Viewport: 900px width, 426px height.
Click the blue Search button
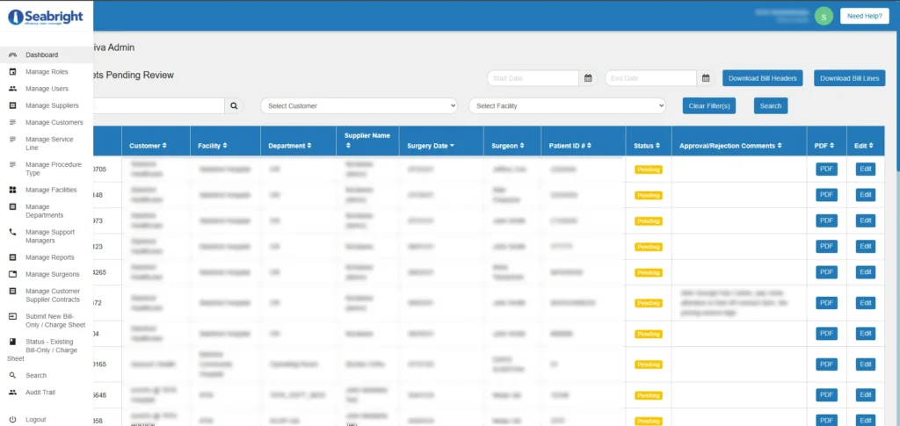click(771, 106)
